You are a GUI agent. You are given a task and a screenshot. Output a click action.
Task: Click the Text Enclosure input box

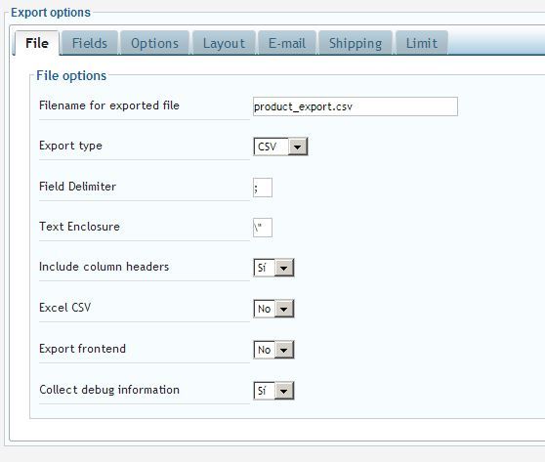(263, 228)
